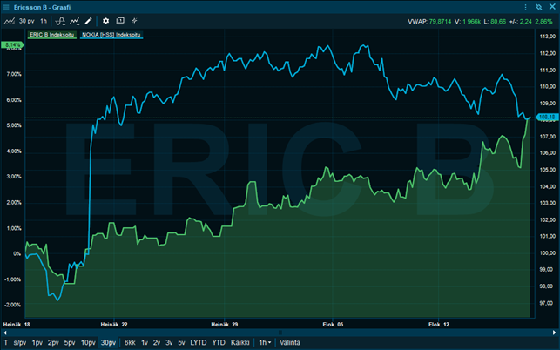Open the chart type line icon
Image resolution: width=560 pixels, height=350 pixels.
coord(10,21)
